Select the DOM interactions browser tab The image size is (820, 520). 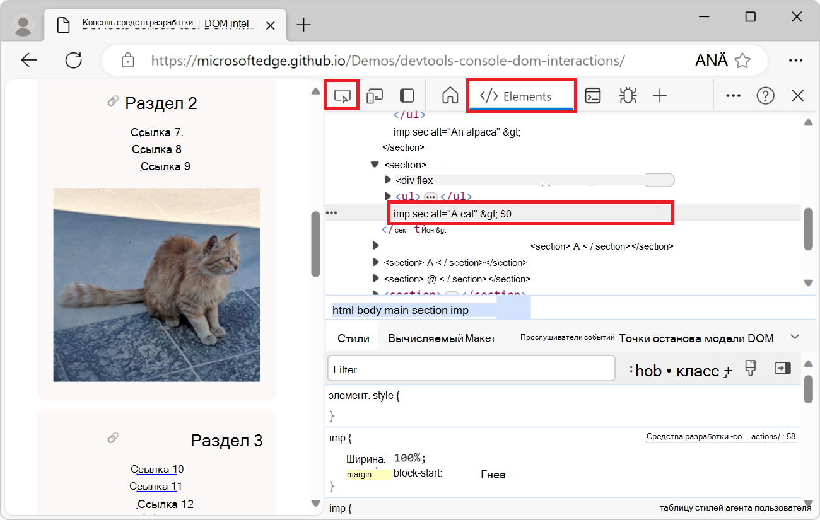[x=165, y=25]
